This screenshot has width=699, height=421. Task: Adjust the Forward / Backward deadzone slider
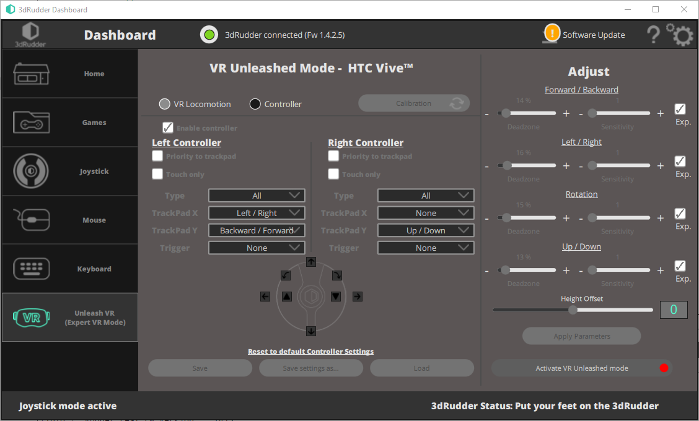point(527,113)
